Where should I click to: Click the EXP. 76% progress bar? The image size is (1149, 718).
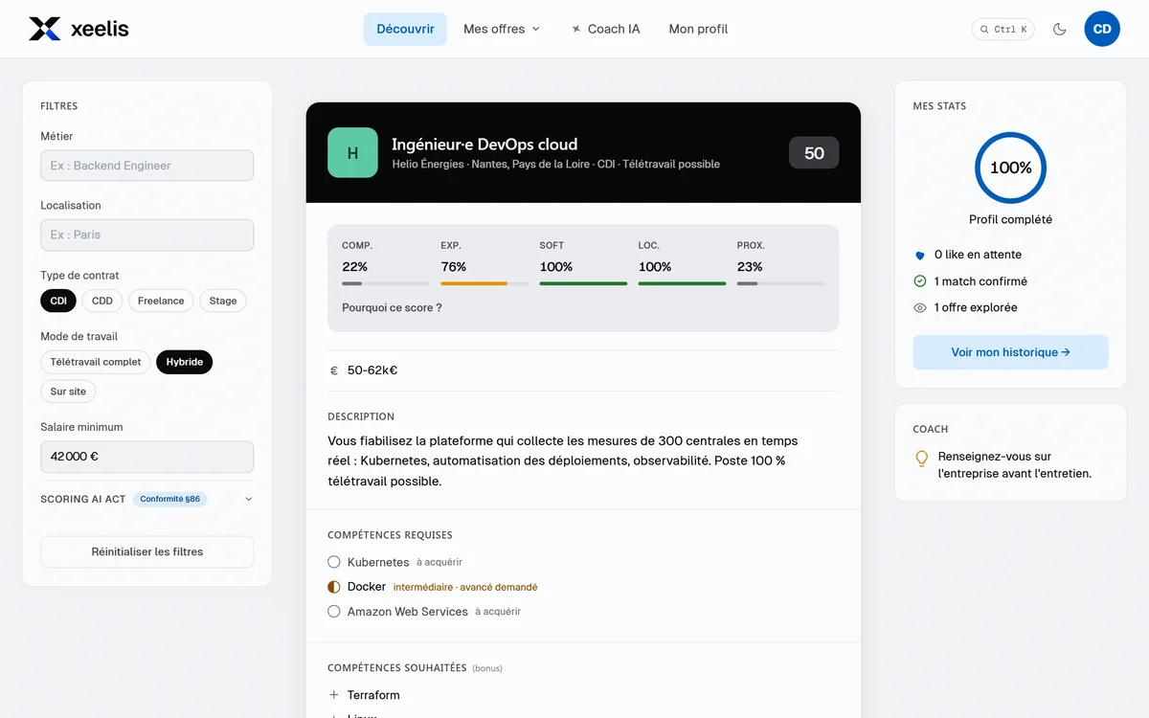click(x=484, y=283)
